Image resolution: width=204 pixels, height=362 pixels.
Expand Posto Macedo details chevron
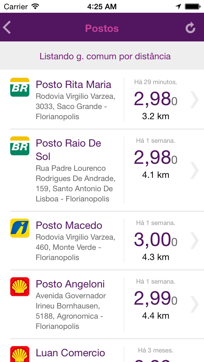pyautogui.click(x=194, y=241)
